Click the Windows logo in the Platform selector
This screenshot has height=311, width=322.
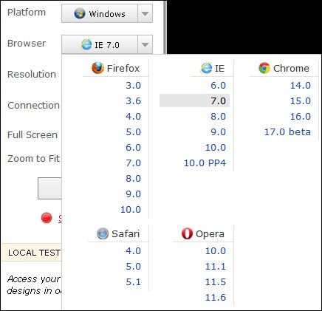(x=80, y=13)
